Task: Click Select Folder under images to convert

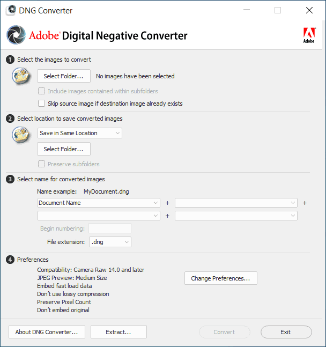Action: [x=64, y=76]
